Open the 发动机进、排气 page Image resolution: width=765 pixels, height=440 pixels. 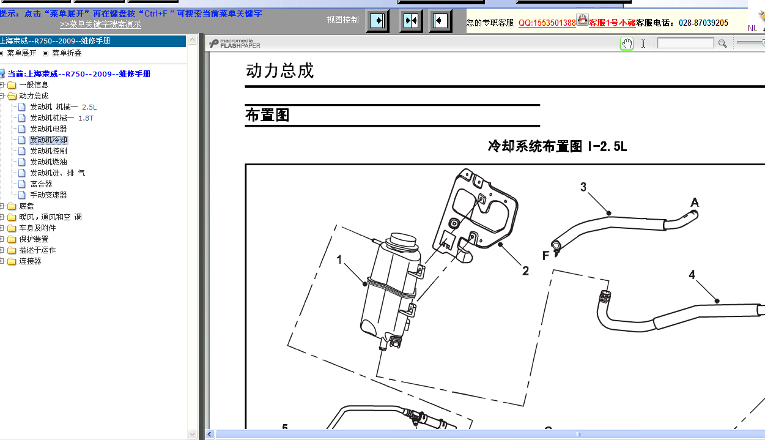click(57, 173)
